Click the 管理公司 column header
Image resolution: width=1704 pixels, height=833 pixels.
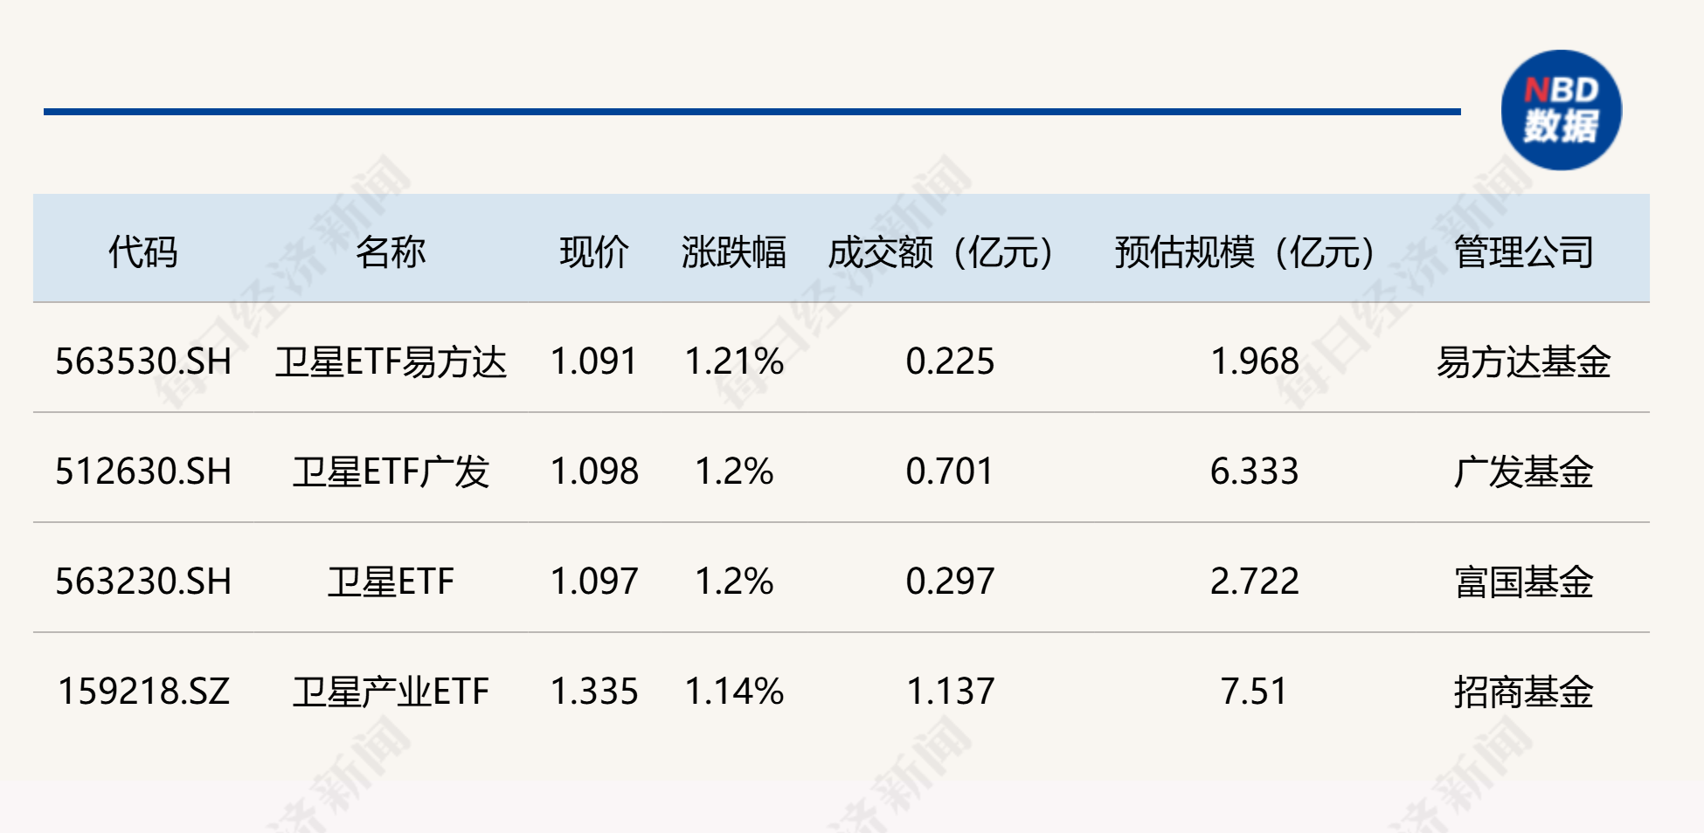pos(1523,252)
